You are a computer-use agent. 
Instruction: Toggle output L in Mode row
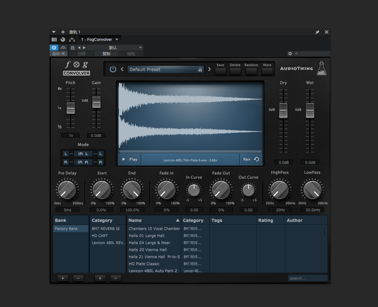(x=101, y=154)
